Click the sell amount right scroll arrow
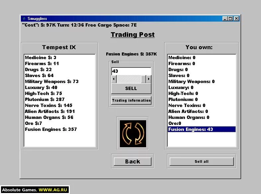Image resolution: width=261 pixels, height=194 pixels. [148, 79]
